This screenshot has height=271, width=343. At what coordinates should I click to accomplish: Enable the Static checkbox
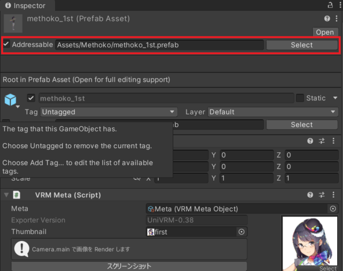(x=300, y=98)
